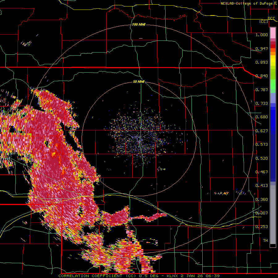Select the 0.787 legend value
The height and width of the screenshot is (278, 278).
(x=262, y=90)
